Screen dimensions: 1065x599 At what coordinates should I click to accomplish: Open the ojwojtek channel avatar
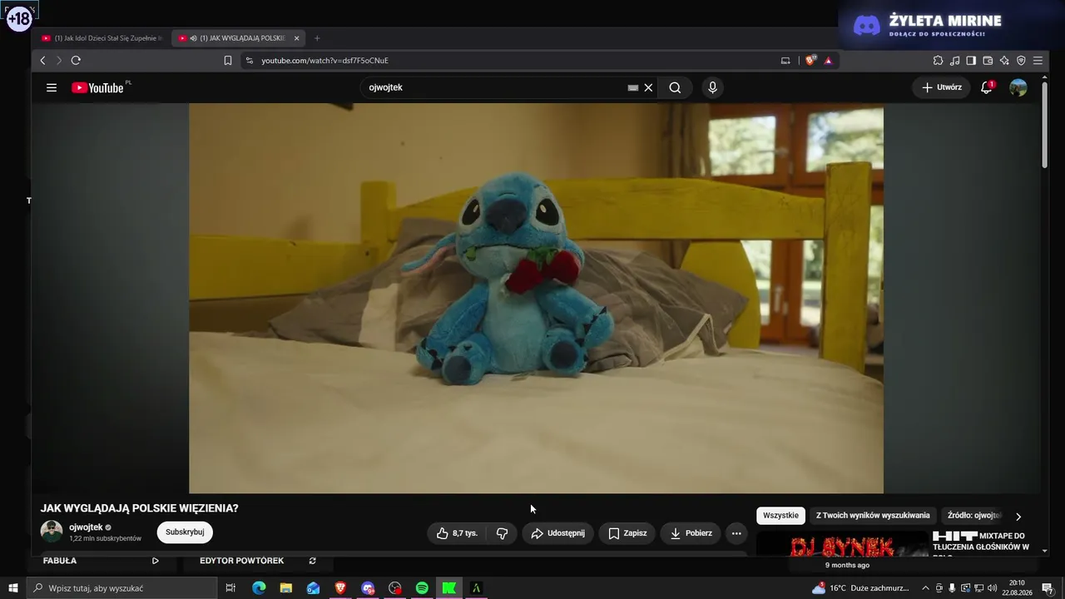(52, 532)
